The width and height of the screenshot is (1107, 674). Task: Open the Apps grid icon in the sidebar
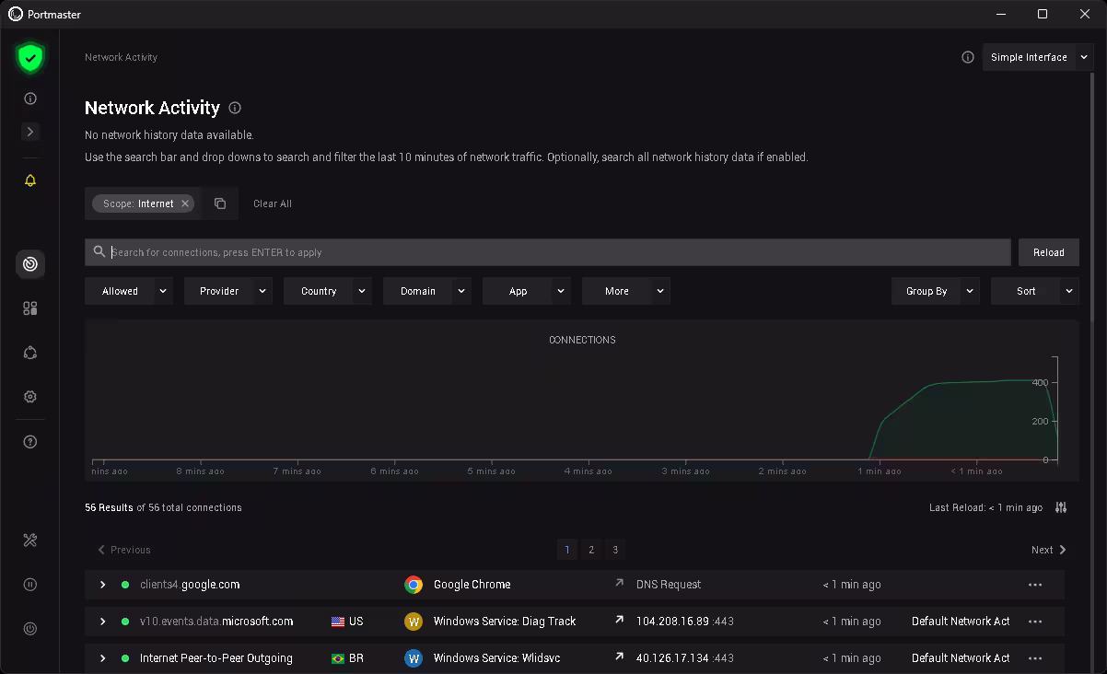pos(30,308)
